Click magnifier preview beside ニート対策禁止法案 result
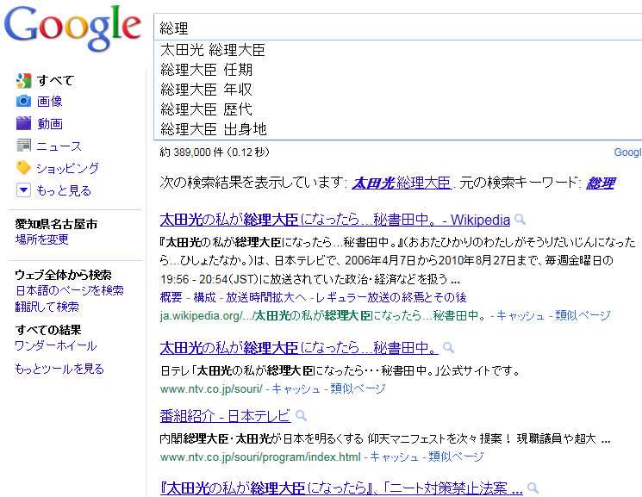This screenshot has height=497, width=642. pyautogui.click(x=533, y=488)
